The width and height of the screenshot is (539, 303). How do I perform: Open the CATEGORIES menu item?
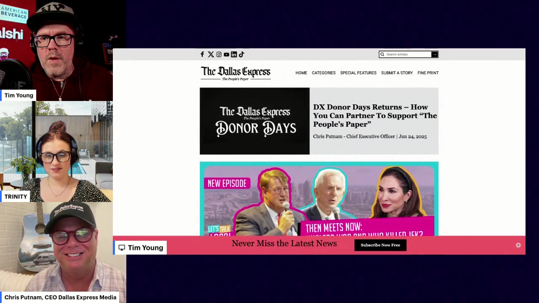pyautogui.click(x=323, y=73)
